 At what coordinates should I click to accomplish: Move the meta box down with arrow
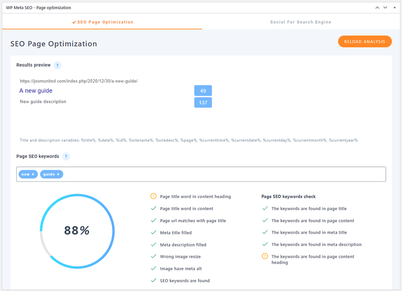pyautogui.click(x=385, y=7)
